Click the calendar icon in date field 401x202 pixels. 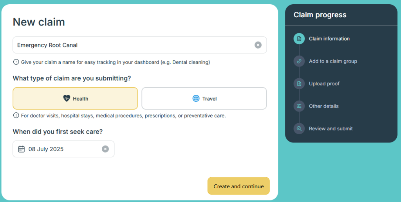pyautogui.click(x=22, y=149)
